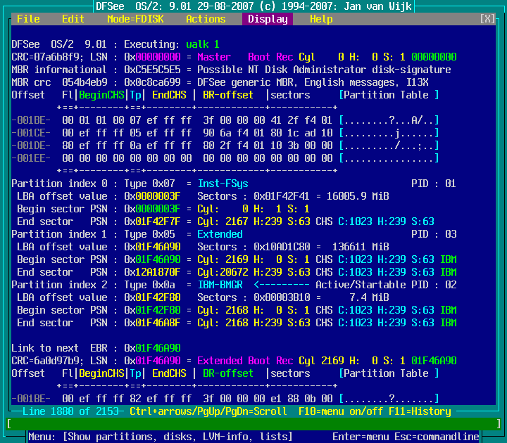Click the cyan Extended partition type label
Screen dimensions: 507x443
point(220,234)
